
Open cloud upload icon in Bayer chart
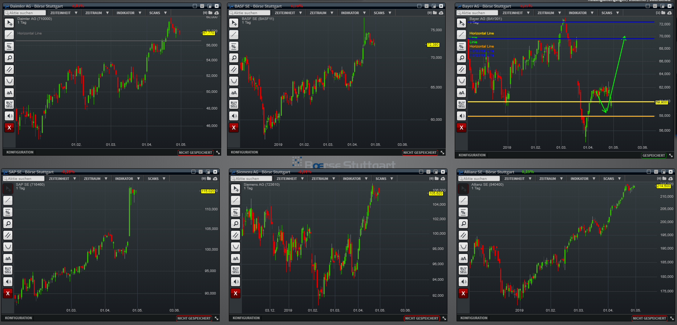click(669, 13)
